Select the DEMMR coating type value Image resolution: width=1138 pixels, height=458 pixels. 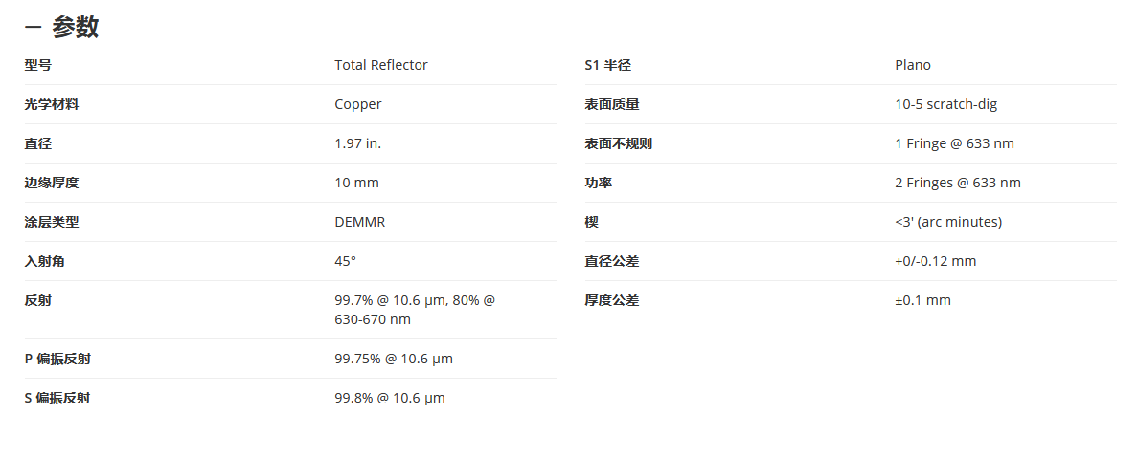point(359,222)
